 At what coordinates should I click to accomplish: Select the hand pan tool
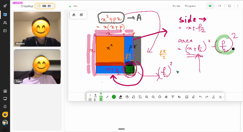[127, 97]
